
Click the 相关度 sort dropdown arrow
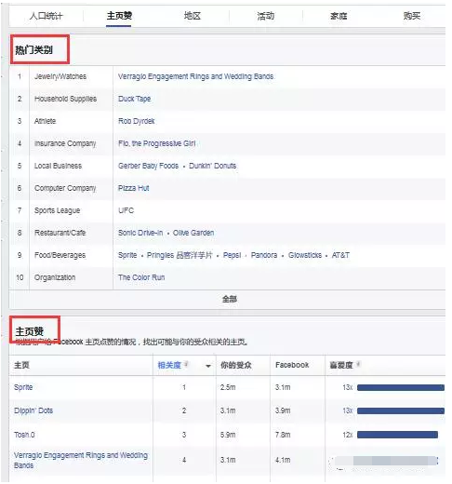click(208, 366)
